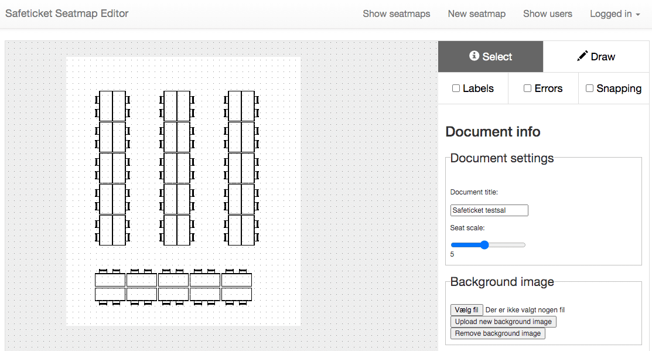Select the bottom table in right column

click(241, 230)
